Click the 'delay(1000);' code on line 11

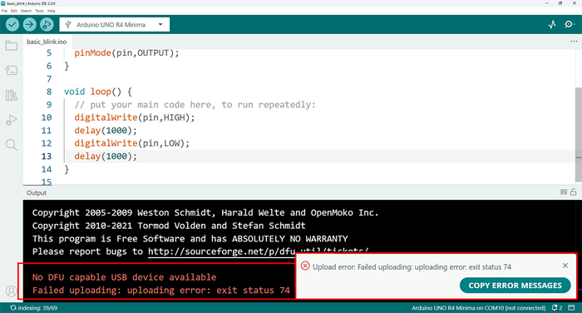pos(106,131)
